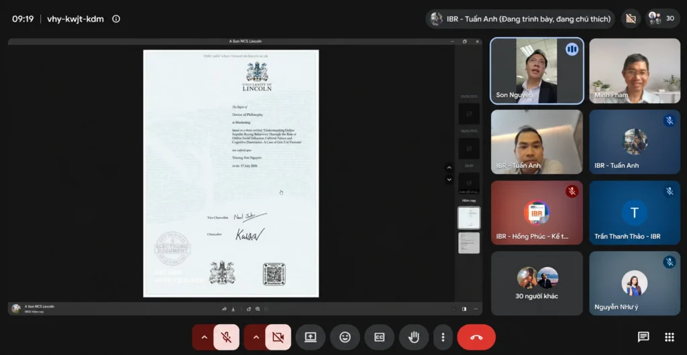This screenshot has width=687, height=355.
Task: Click the zoom-in magnifier in viewer toolbar
Action: click(258, 309)
